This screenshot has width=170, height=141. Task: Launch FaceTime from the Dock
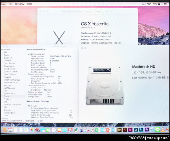(x=48, y=130)
